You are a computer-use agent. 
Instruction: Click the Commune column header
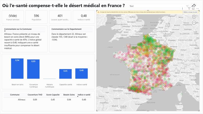click(15, 95)
